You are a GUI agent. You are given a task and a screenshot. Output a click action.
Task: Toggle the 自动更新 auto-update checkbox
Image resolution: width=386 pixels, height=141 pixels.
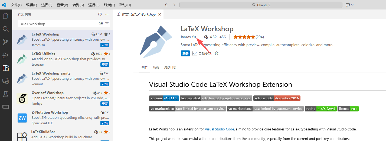pos(195,53)
